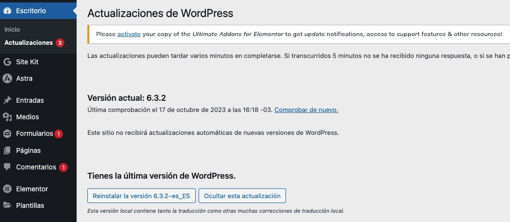Viewport: 510px width, 222px height.
Task: Click the Comentarios speech bubble icon
Action: pyautogui.click(x=7, y=167)
